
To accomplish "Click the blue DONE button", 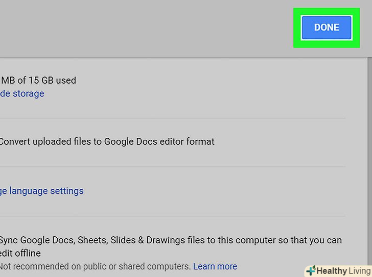I will 327,28.
